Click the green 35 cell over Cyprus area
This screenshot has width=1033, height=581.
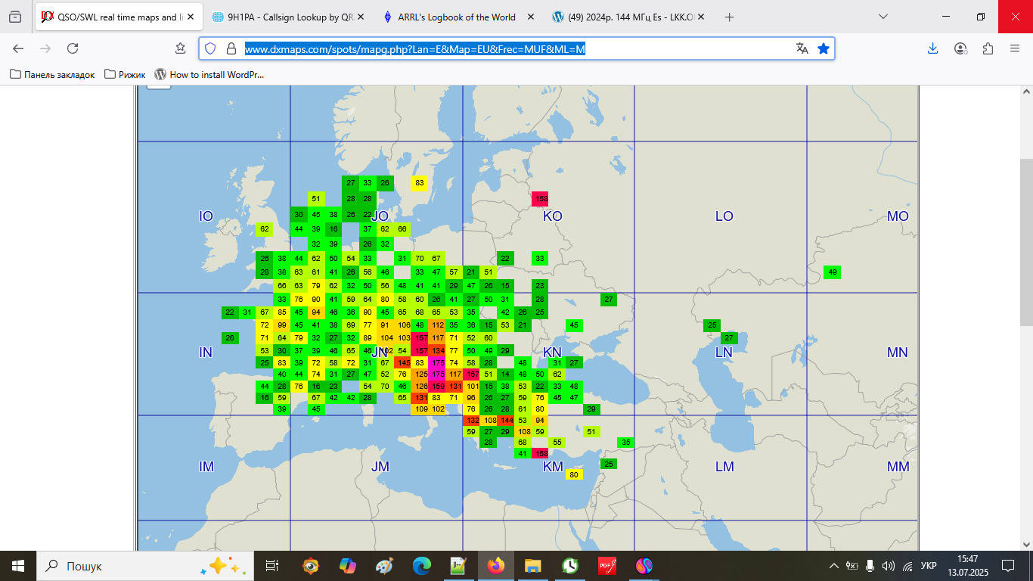point(625,442)
